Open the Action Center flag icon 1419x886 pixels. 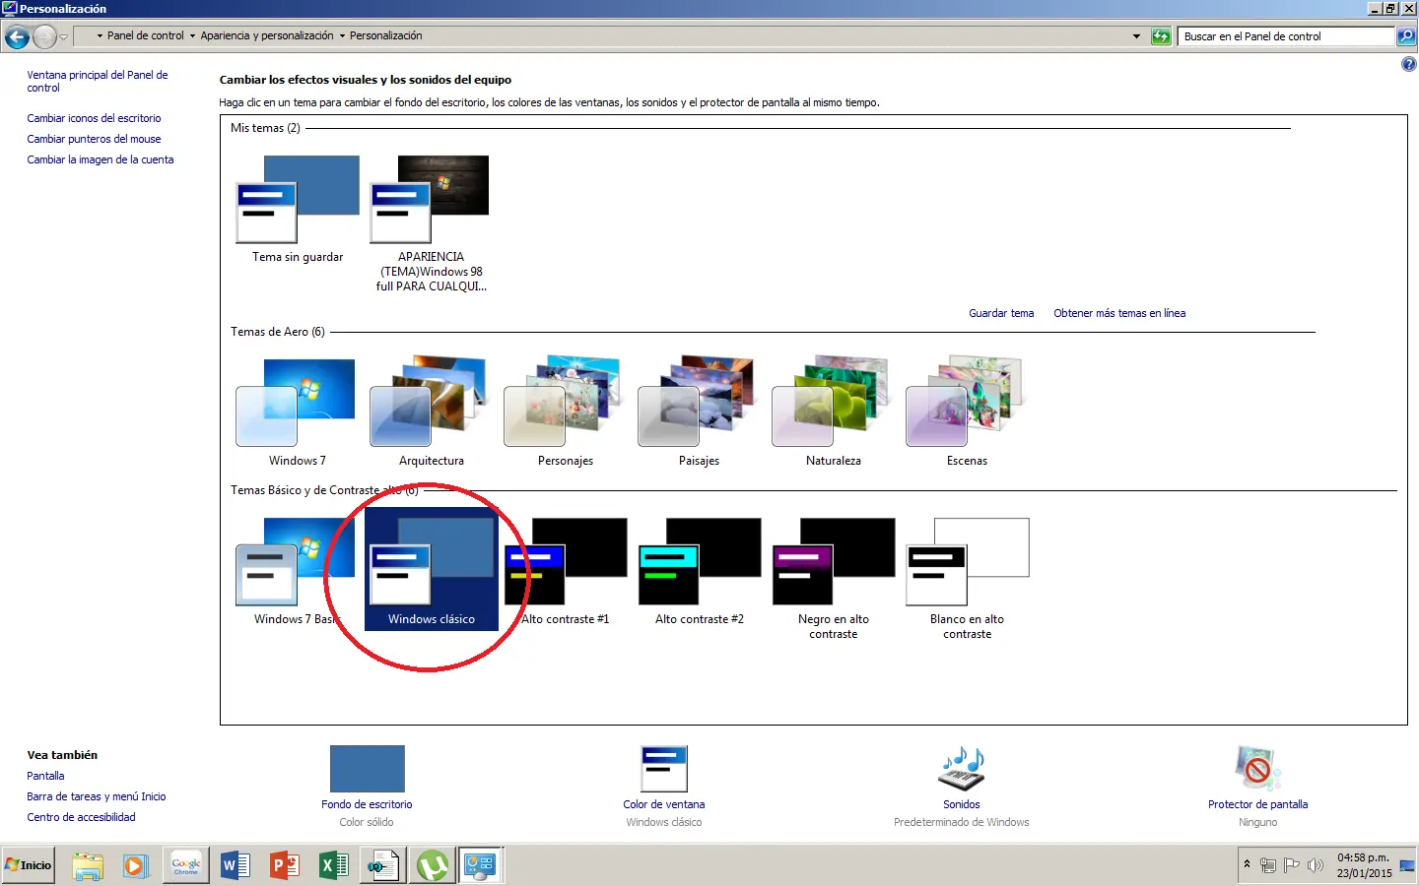click(x=1292, y=865)
